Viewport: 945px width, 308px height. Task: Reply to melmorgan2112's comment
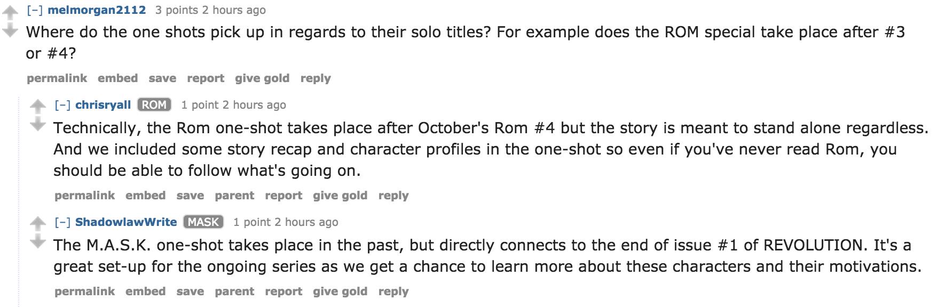[x=316, y=78]
